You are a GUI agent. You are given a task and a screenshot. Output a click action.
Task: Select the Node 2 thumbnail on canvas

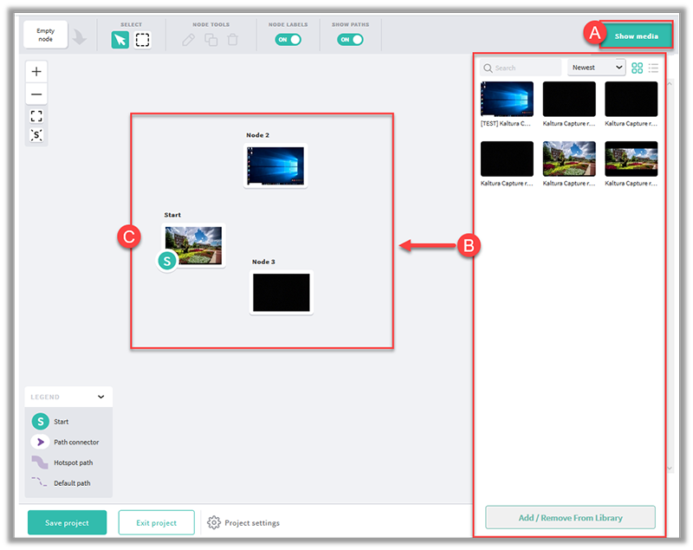pyautogui.click(x=275, y=165)
